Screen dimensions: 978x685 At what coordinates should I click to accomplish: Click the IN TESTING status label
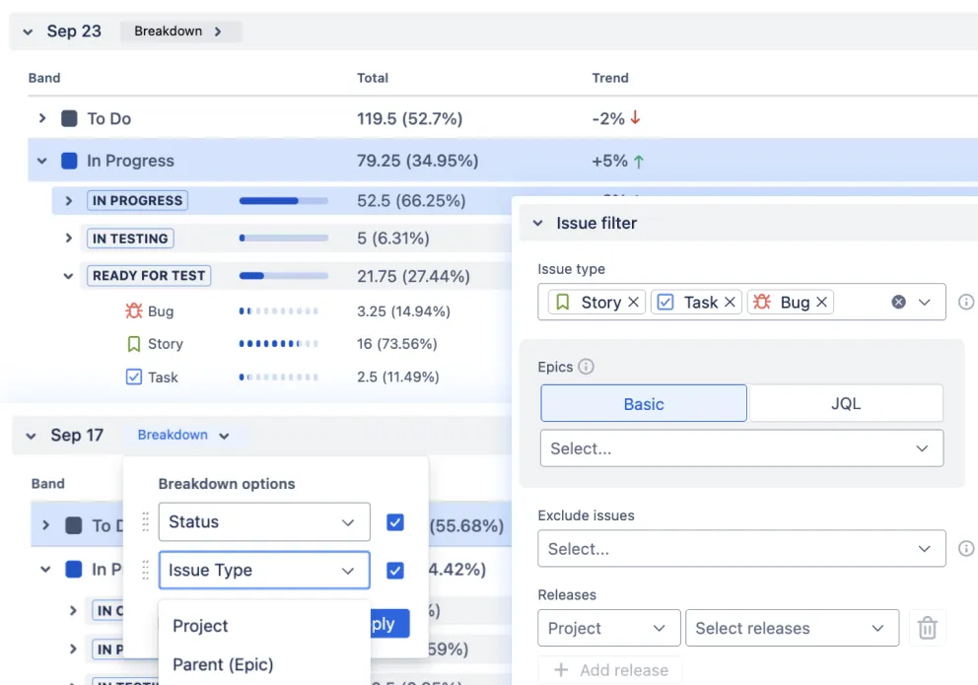tap(130, 239)
